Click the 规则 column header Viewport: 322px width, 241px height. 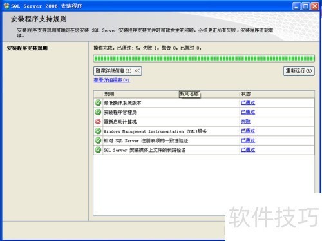(x=171, y=94)
